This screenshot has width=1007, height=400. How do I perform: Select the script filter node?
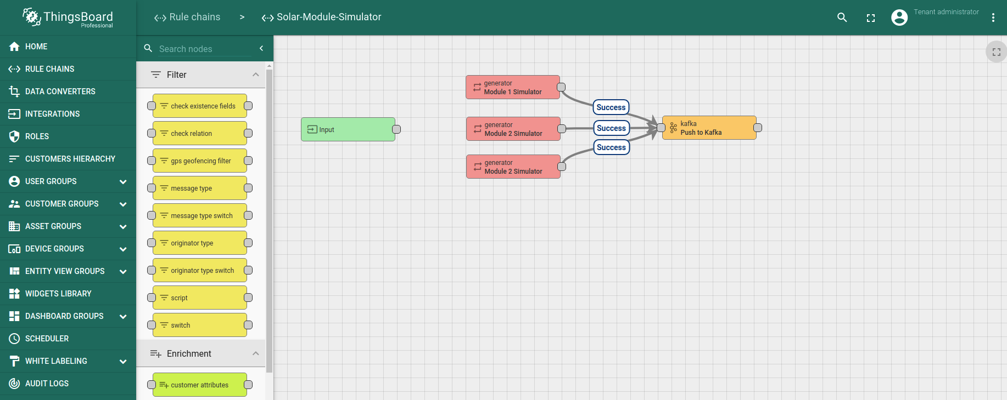pyautogui.click(x=200, y=298)
